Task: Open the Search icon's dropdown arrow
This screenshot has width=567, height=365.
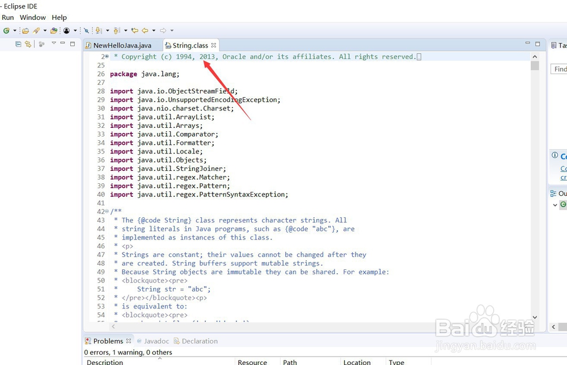Action: click(x=45, y=31)
